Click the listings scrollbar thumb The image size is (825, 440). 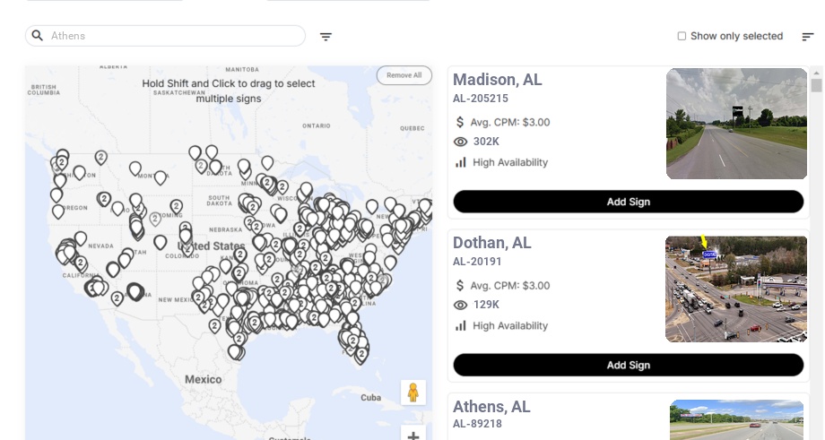pos(816,85)
